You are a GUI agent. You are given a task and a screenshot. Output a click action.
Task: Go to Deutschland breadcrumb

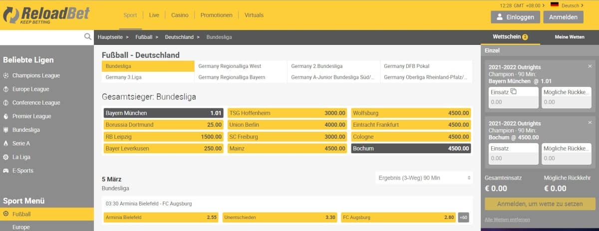click(x=179, y=37)
